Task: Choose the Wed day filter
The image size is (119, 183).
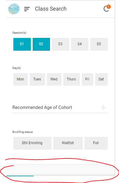Action: (x=54, y=80)
